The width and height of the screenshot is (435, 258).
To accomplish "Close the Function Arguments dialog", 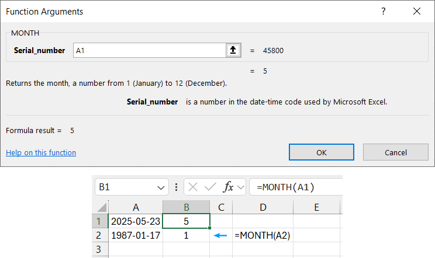I will [417, 11].
